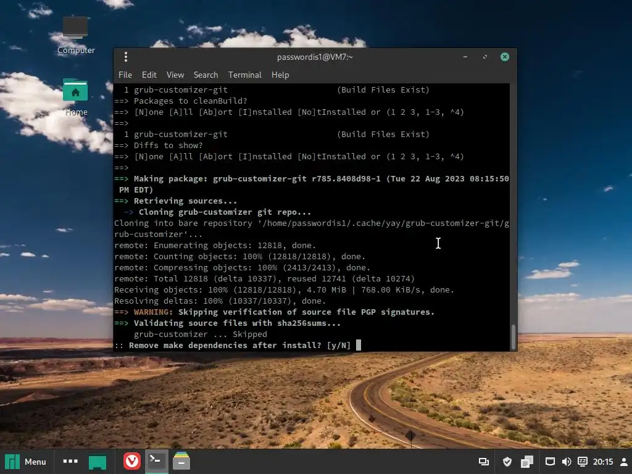Click the 'grub-customizer ... Skipped' line
This screenshot has height=474, width=632.
tap(201, 334)
